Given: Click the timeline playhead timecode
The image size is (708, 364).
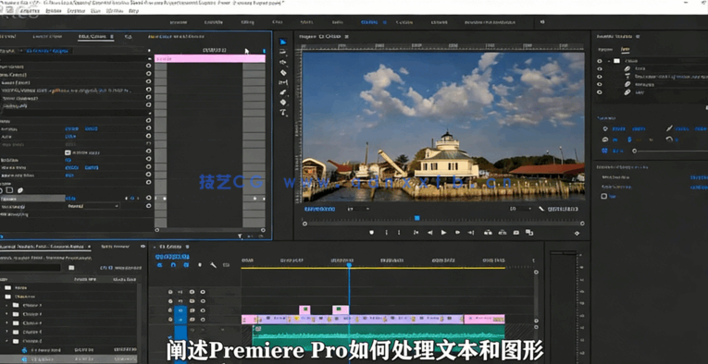Looking at the screenshot, I should pyautogui.click(x=172, y=257).
